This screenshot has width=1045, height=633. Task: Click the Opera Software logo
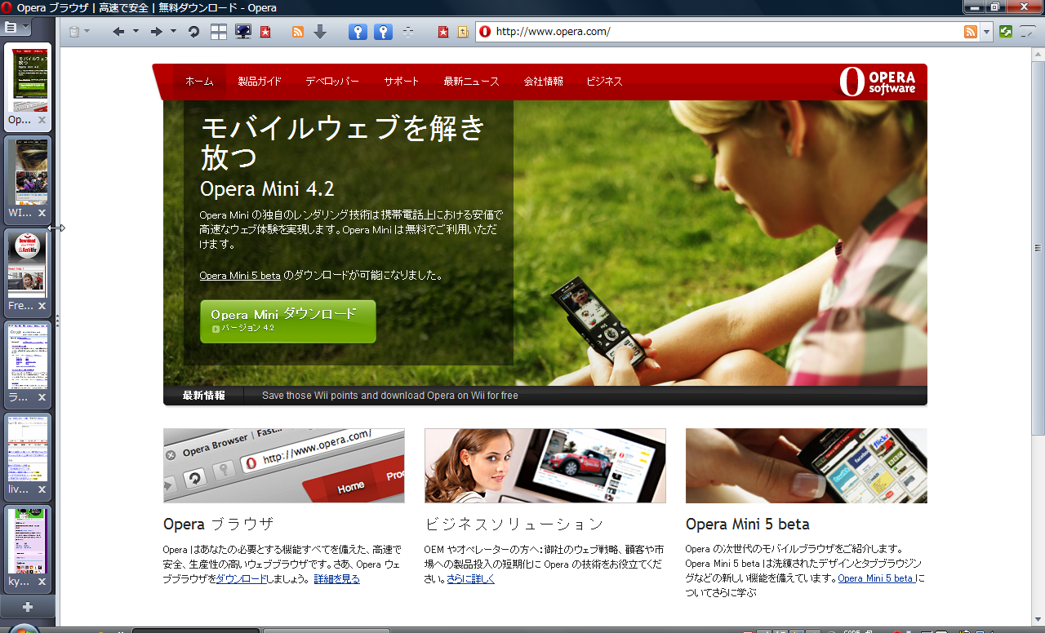click(x=878, y=82)
